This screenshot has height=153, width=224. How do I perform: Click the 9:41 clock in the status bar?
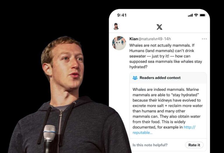[x=122, y=15]
